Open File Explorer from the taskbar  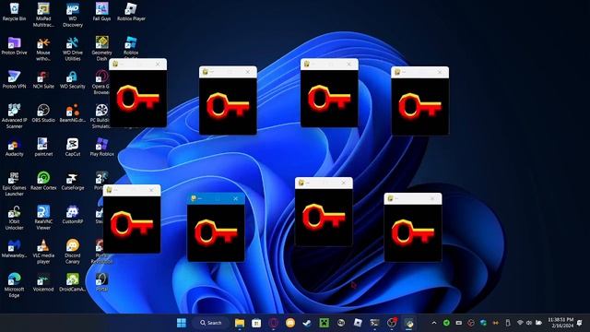(x=240, y=323)
